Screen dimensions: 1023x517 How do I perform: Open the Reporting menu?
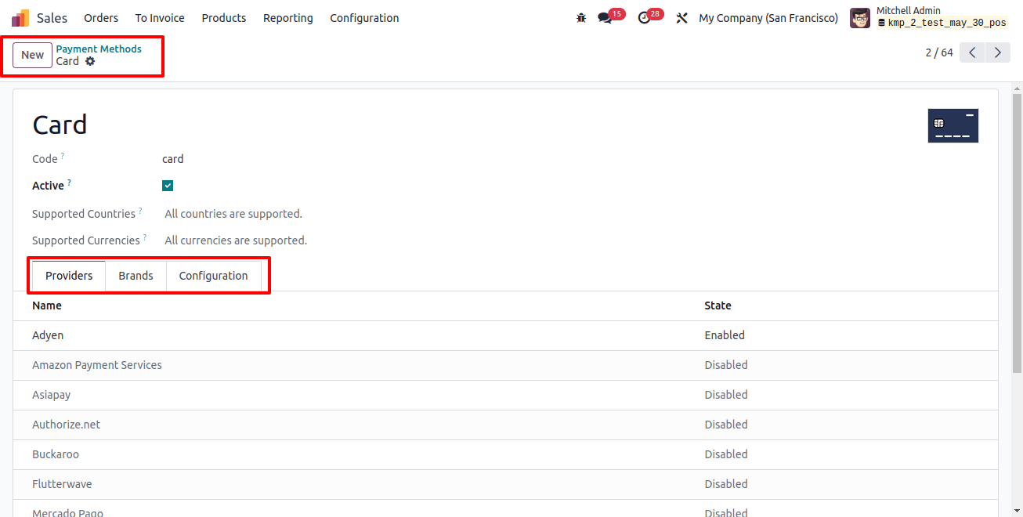click(x=287, y=18)
